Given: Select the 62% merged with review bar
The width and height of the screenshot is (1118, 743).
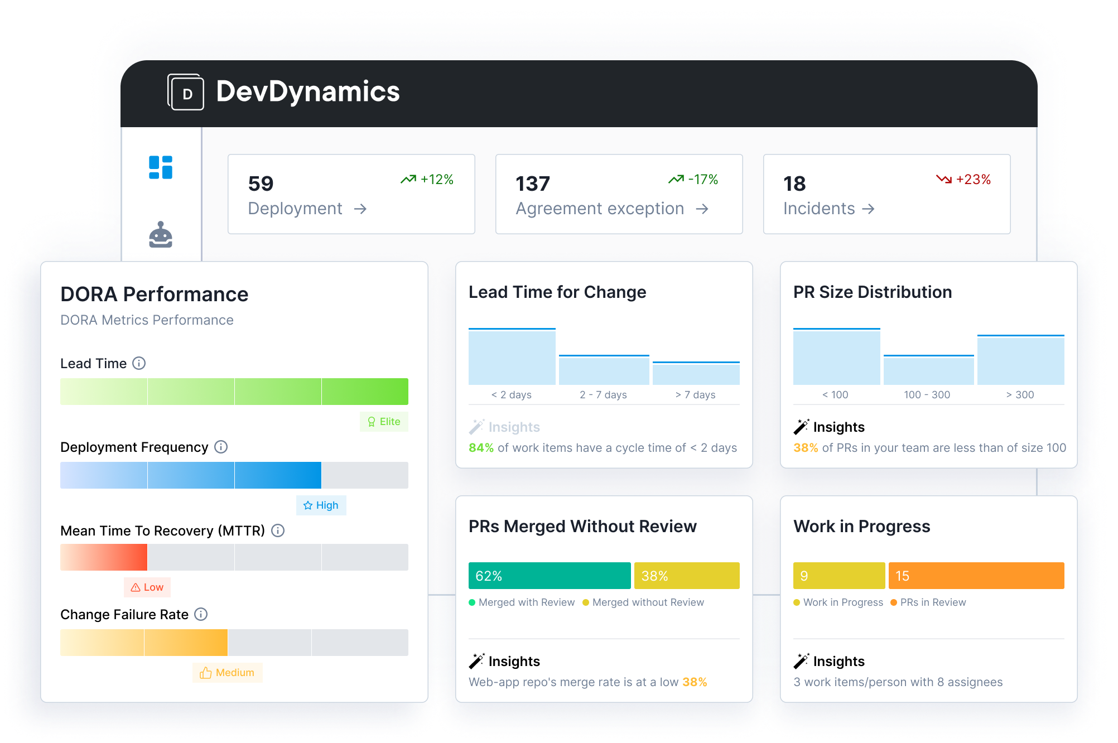Looking at the screenshot, I should pyautogui.click(x=549, y=575).
